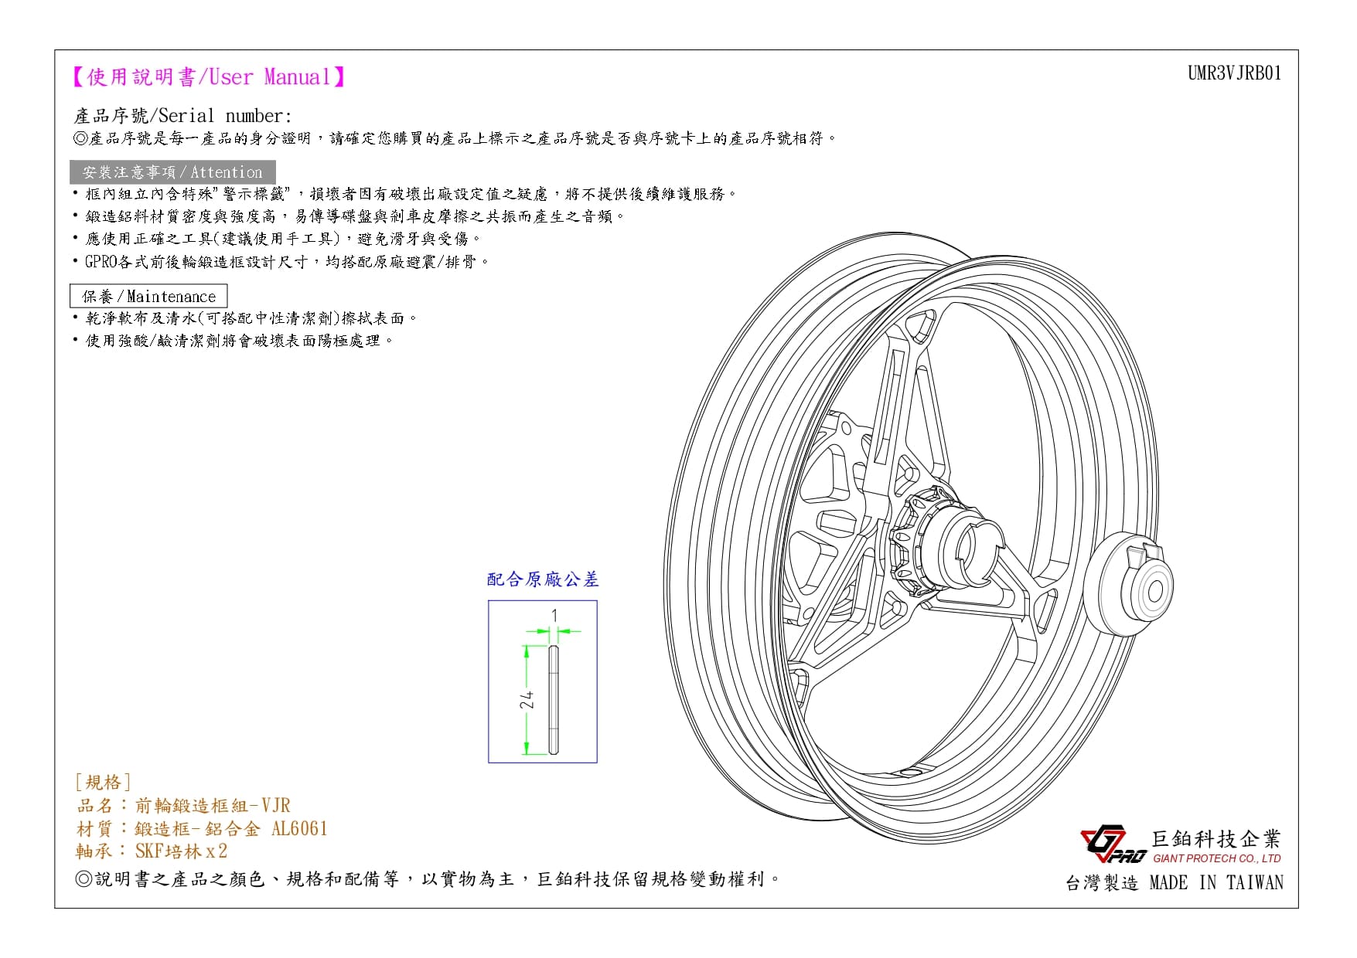Image resolution: width=1357 pixels, height=958 pixels.
Task: Select the 材質 AL6061 line
Action: [202, 829]
